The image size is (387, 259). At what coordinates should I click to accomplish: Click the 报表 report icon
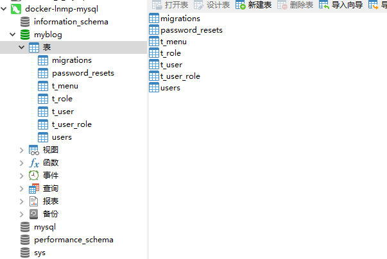click(x=34, y=201)
